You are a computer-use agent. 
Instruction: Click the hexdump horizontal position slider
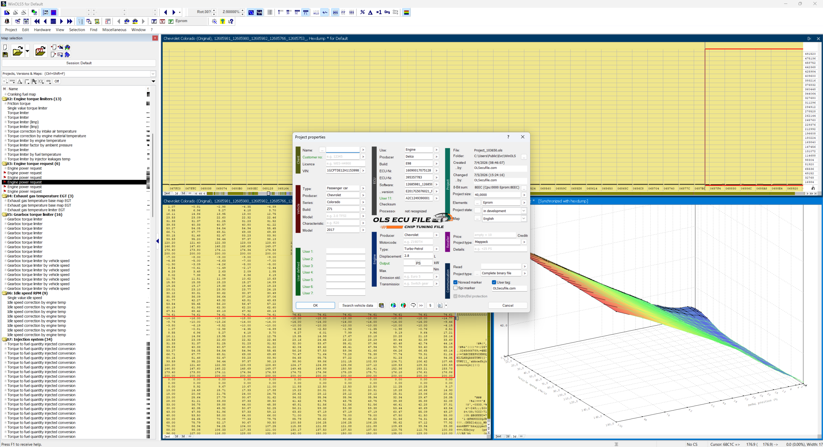click(268, 193)
